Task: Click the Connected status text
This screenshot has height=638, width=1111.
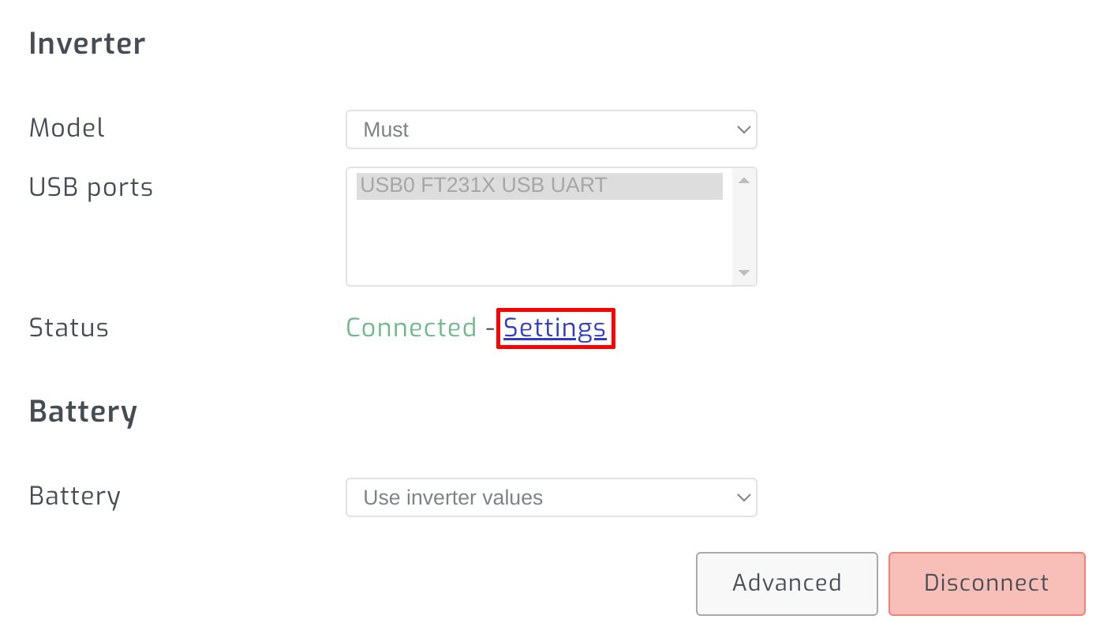Action: click(411, 328)
